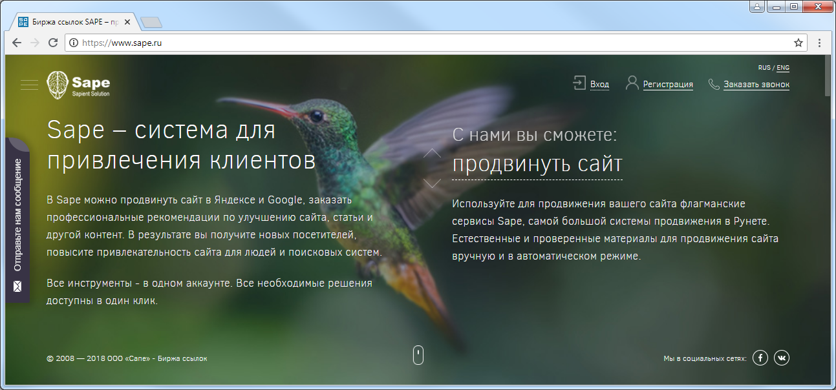Select the RUS language option
This screenshot has height=390, width=836.
pos(764,68)
